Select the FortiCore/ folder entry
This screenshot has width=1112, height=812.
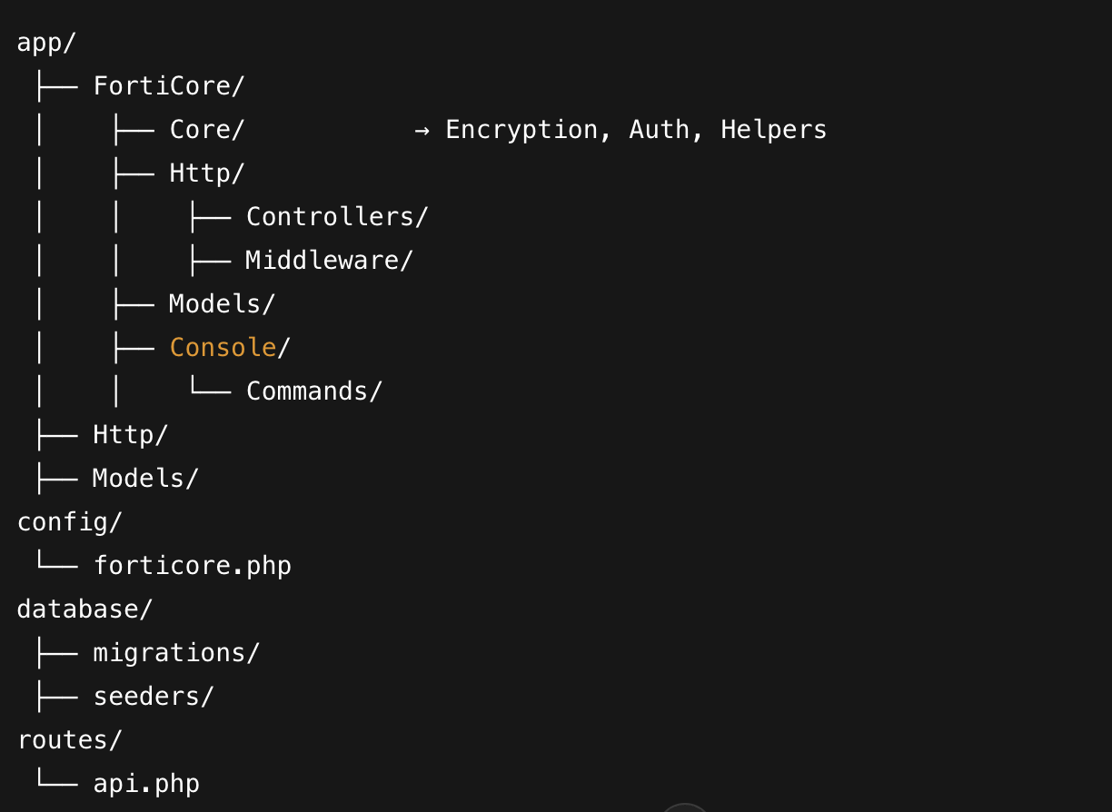pyautogui.click(x=169, y=86)
